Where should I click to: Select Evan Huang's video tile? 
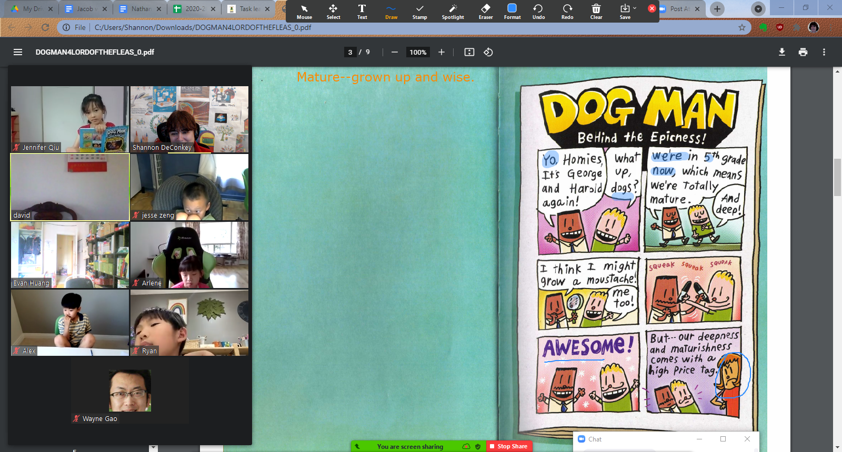coord(69,255)
